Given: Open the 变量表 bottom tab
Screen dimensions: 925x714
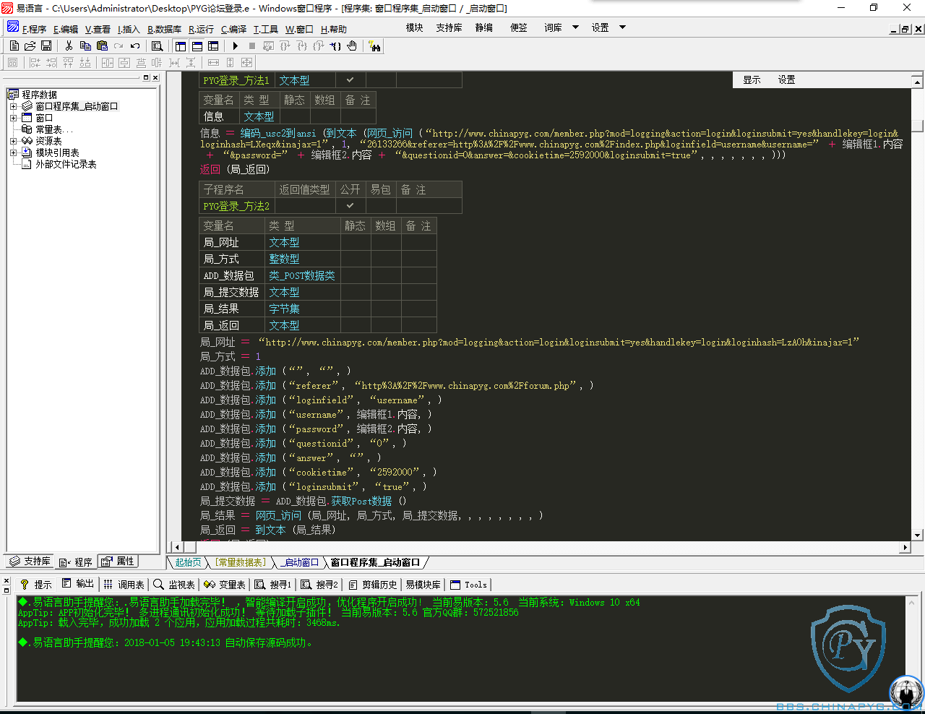Looking at the screenshot, I should pos(225,584).
